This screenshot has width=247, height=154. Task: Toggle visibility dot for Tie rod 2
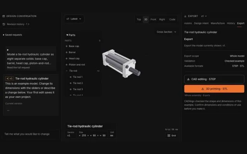(71, 83)
